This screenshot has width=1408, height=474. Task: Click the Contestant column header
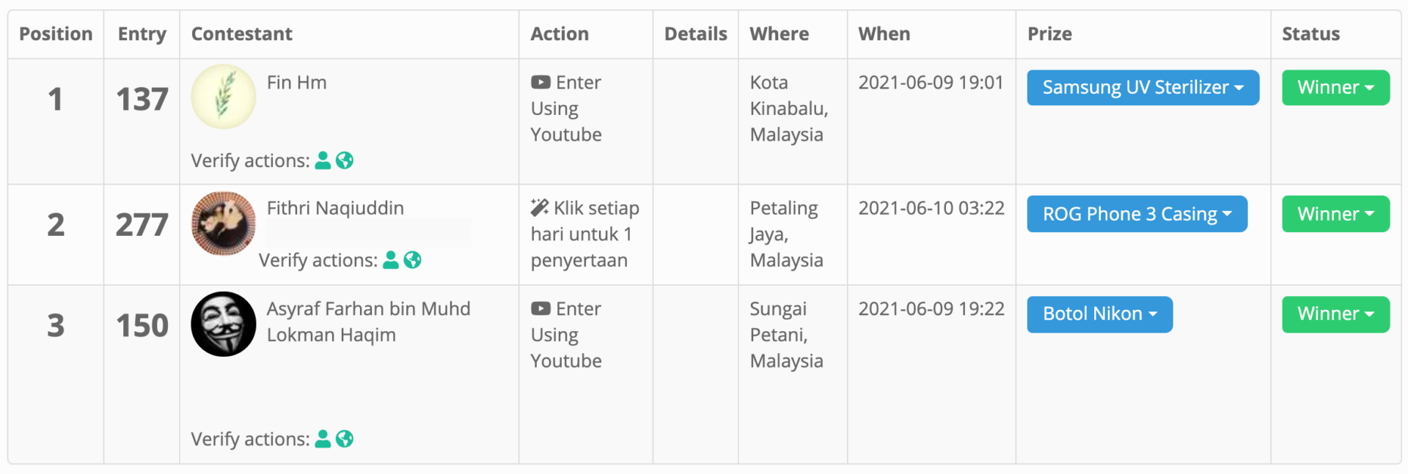pos(242,34)
